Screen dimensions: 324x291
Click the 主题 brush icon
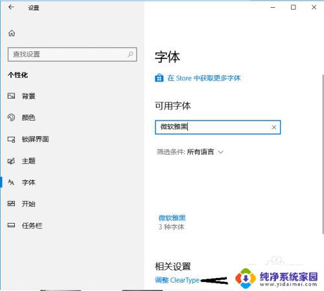tap(11, 161)
